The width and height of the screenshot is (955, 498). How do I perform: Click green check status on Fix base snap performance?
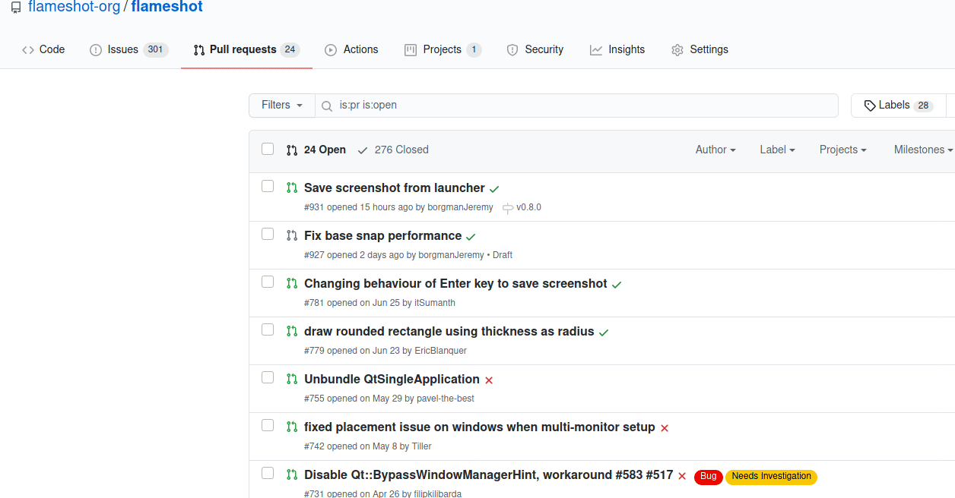coord(471,237)
